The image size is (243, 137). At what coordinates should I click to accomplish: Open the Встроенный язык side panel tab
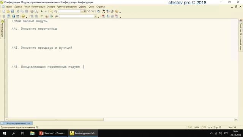240,42
